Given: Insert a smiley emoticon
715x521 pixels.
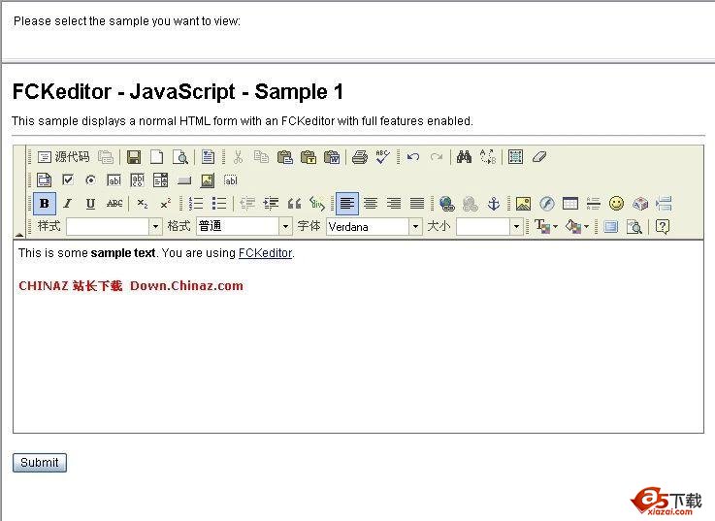Looking at the screenshot, I should pos(616,204).
